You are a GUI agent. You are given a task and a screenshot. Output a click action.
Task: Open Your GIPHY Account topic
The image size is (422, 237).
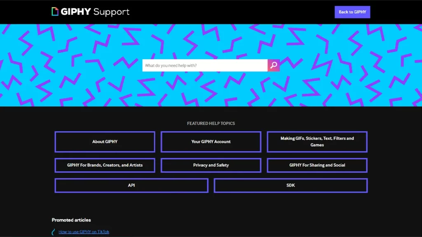click(211, 142)
